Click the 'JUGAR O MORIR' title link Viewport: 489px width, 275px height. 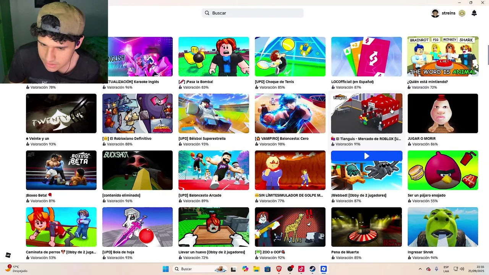pos(421,139)
